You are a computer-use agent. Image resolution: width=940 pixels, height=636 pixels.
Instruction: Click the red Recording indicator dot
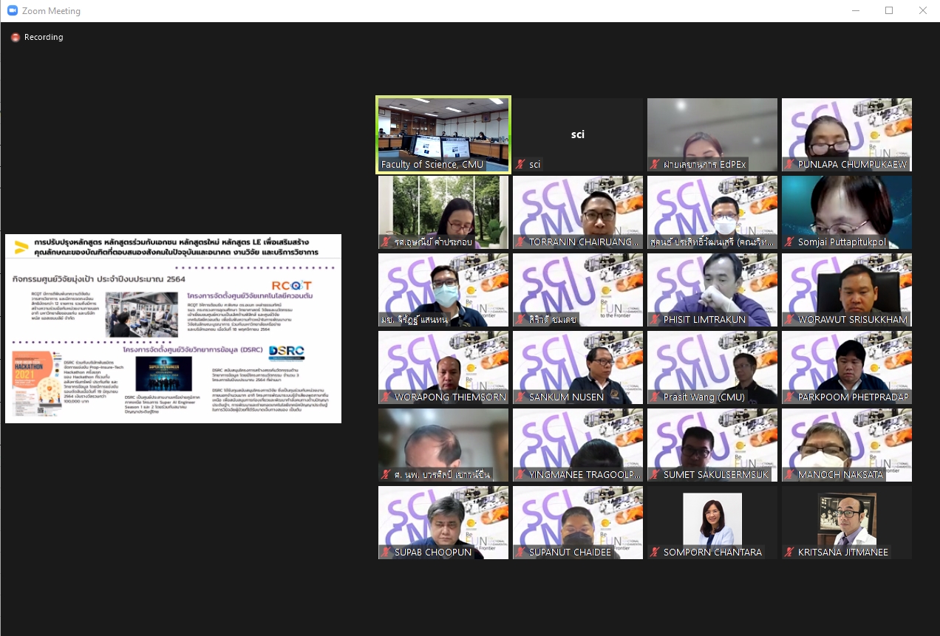[x=16, y=38]
